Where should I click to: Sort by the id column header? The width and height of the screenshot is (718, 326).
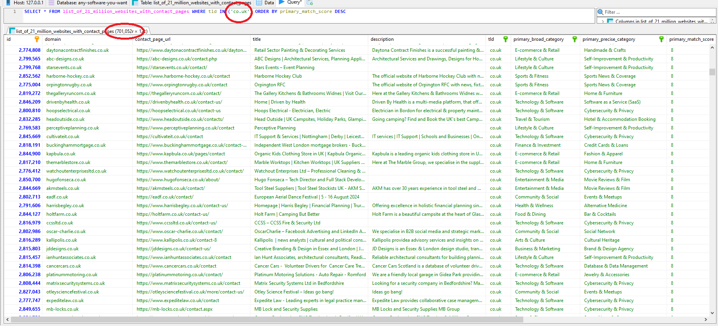click(x=23, y=39)
